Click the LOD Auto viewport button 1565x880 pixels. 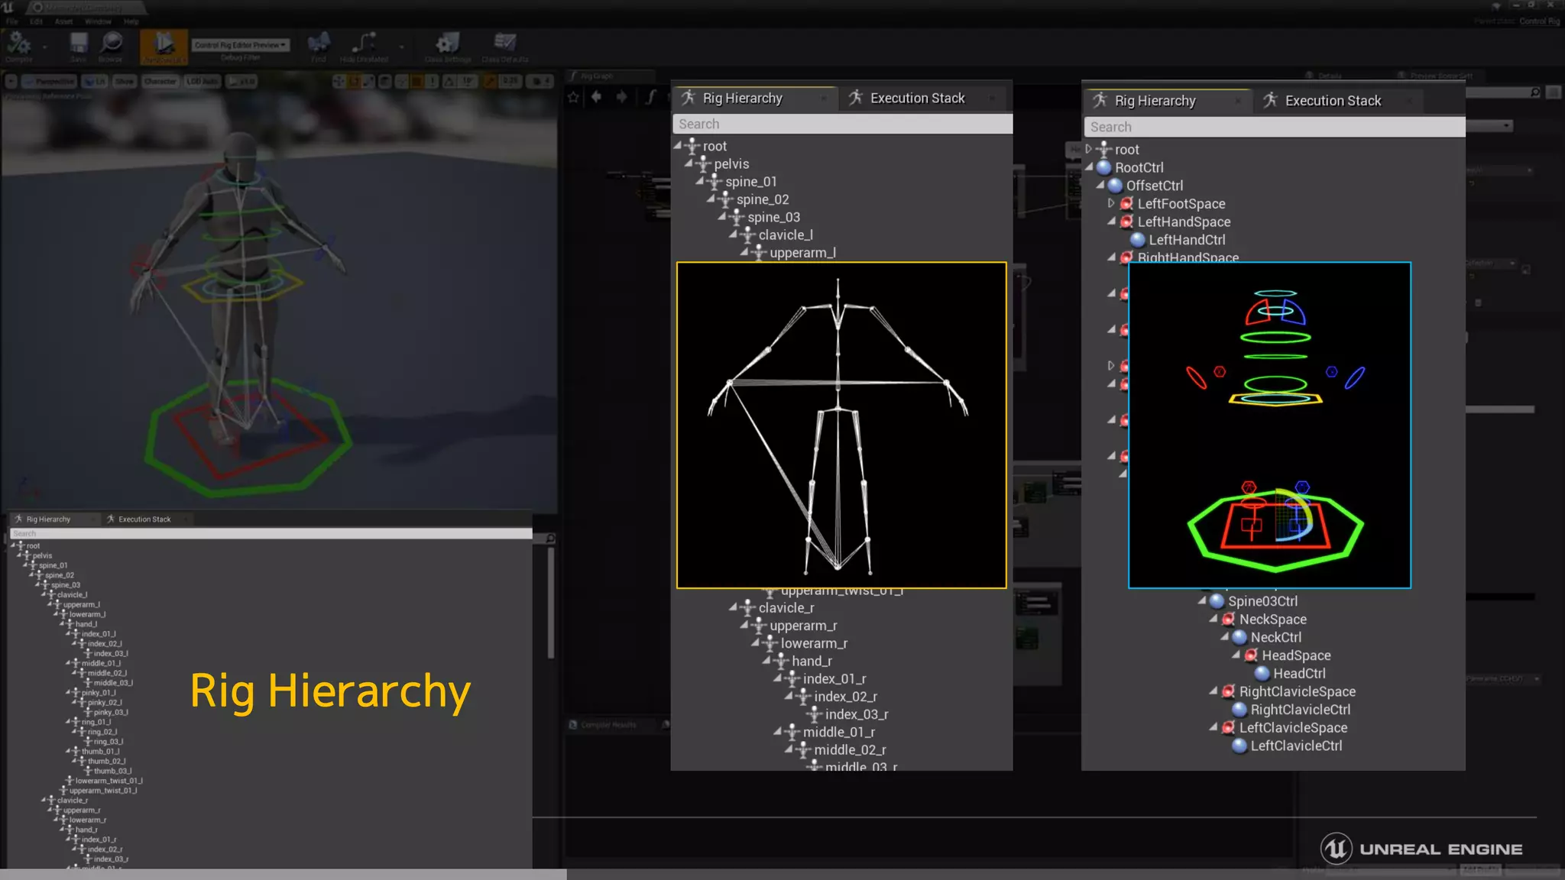click(202, 81)
